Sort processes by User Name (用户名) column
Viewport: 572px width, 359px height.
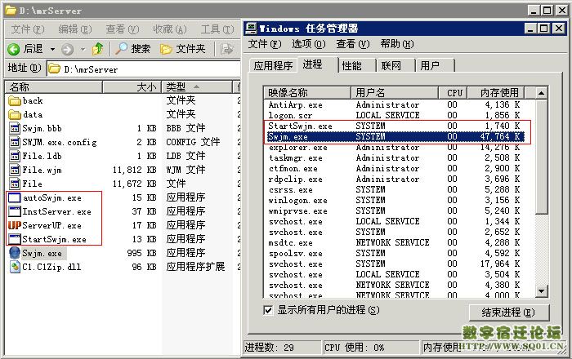point(394,93)
